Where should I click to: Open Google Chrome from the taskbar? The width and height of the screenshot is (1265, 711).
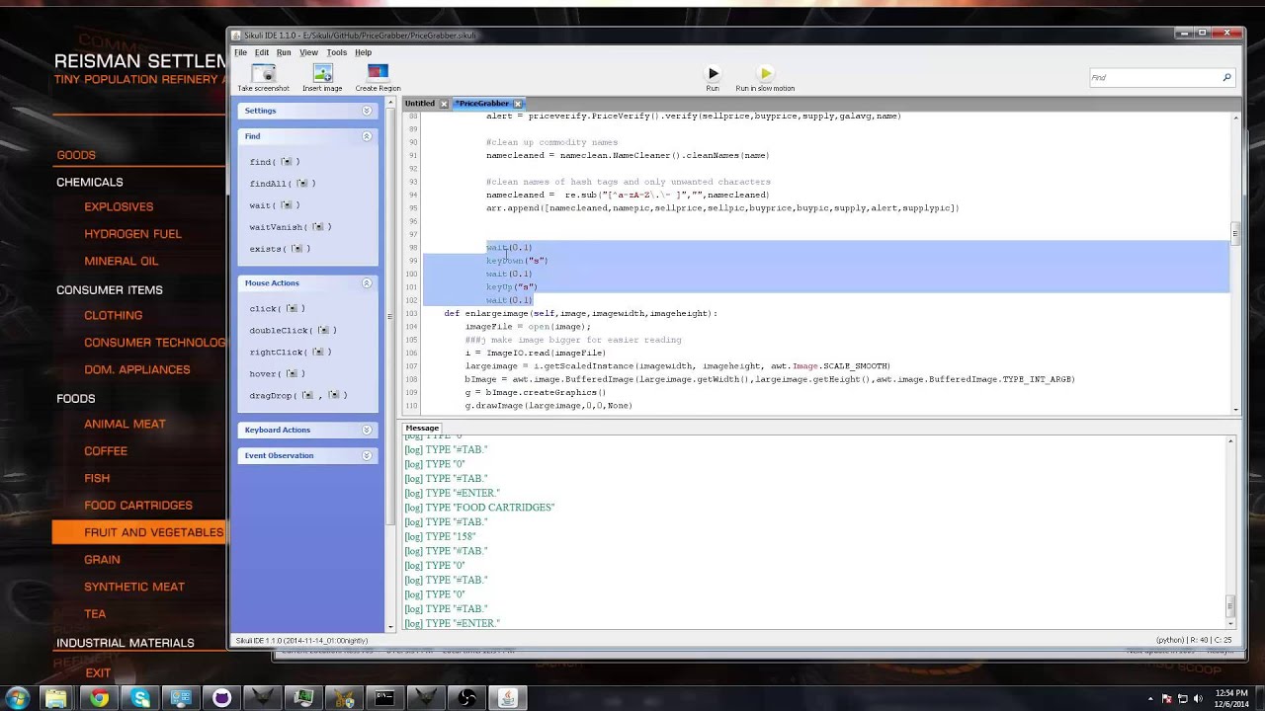pos(99,698)
